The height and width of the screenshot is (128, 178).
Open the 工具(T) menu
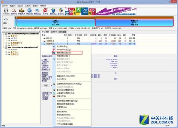(28, 6)
